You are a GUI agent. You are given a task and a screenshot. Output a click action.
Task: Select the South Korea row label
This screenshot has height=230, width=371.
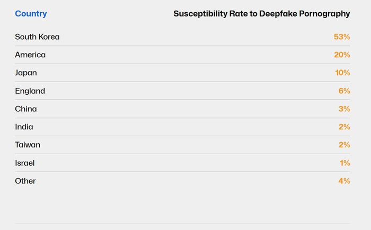pyautogui.click(x=37, y=37)
